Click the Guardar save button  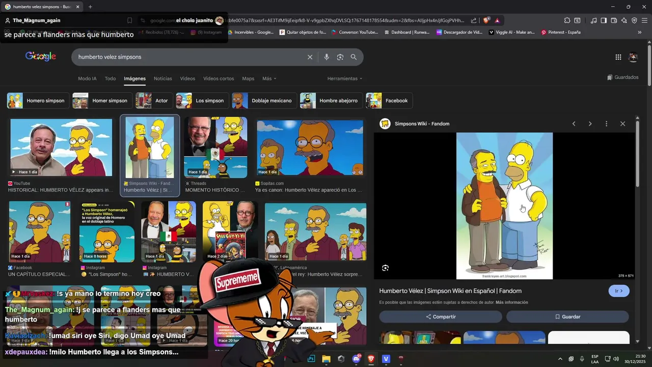coord(567,317)
